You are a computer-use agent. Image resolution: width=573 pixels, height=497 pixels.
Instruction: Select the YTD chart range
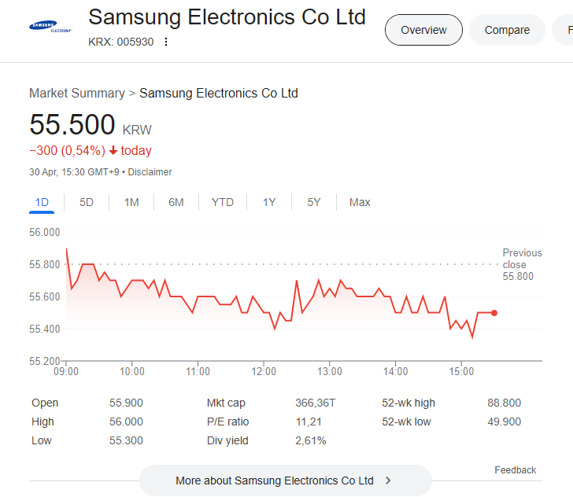tap(223, 202)
